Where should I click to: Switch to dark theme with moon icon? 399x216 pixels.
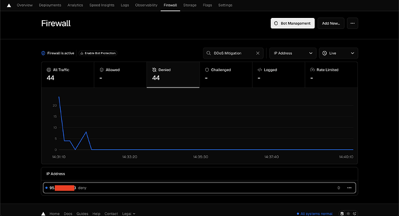point(354,214)
